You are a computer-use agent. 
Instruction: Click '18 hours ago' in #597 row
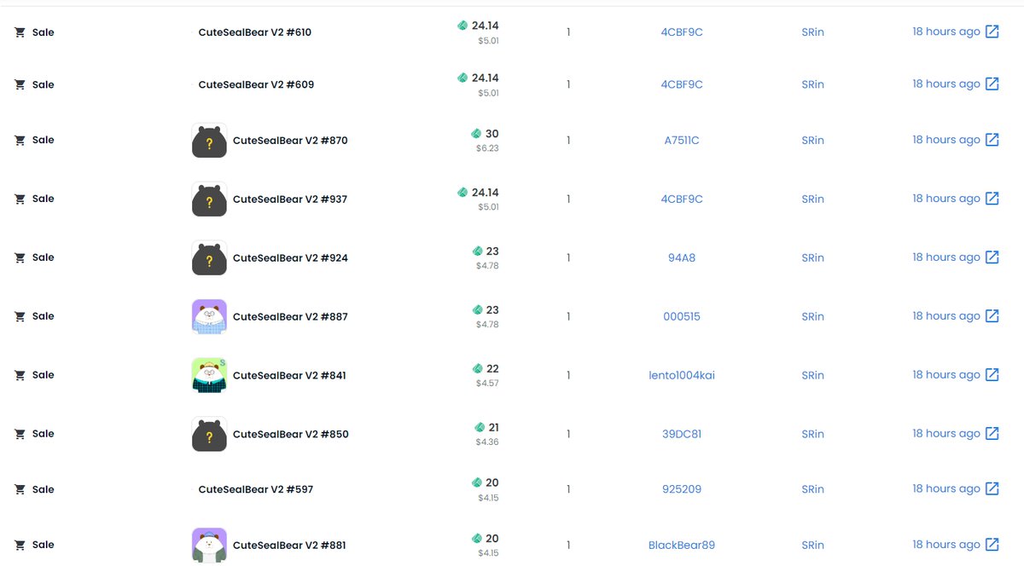click(945, 488)
